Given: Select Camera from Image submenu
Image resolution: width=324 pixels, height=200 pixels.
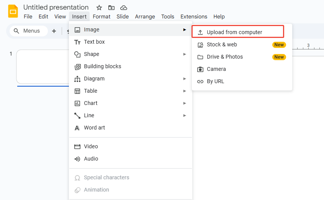Looking at the screenshot, I should tap(216, 69).
